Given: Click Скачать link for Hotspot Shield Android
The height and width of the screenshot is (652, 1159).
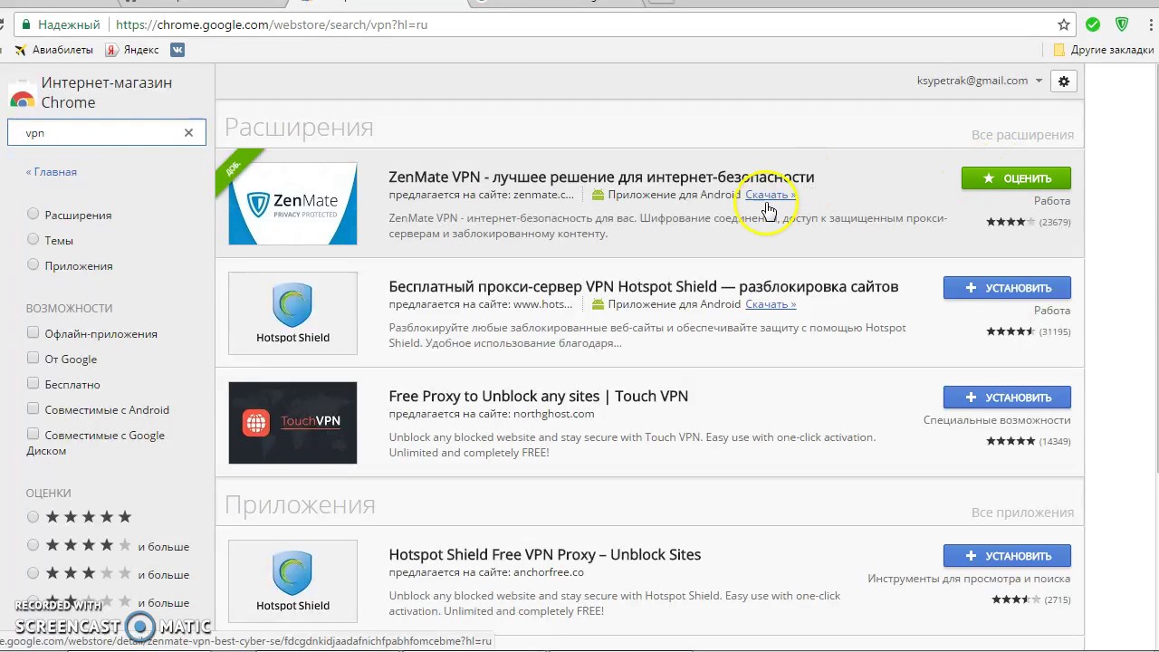Looking at the screenshot, I should click(x=771, y=304).
